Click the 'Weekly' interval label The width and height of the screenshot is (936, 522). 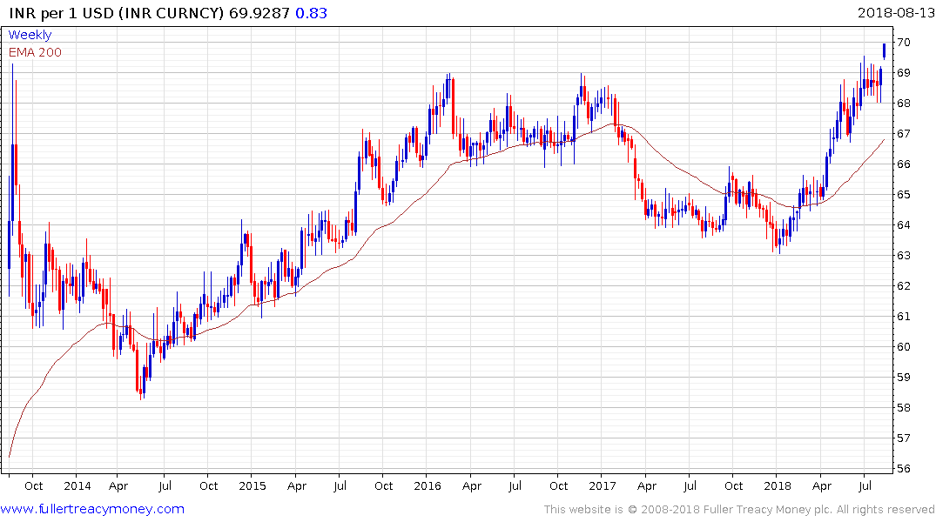[30, 35]
